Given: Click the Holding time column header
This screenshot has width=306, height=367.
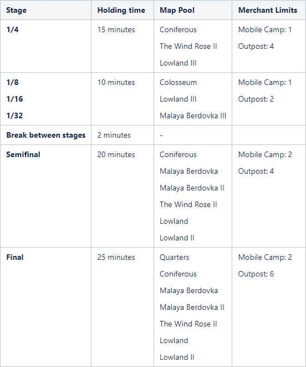Looking at the screenshot, I should click(121, 11).
